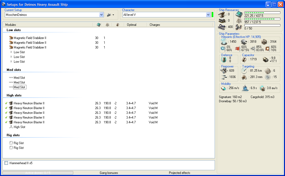
Task: Toggle the fourth Heavy Neutron Blaster II checkmark
Action: [x=6, y=117]
